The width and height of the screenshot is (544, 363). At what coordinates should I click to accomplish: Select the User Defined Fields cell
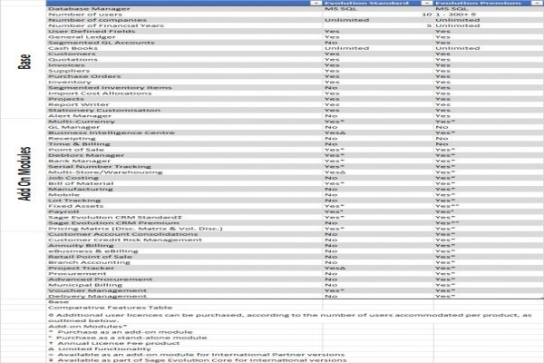coord(184,31)
